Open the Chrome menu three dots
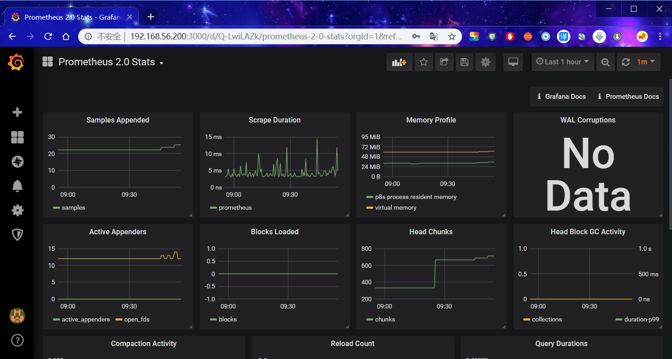Image resolution: width=672 pixels, height=359 pixels. [660, 37]
